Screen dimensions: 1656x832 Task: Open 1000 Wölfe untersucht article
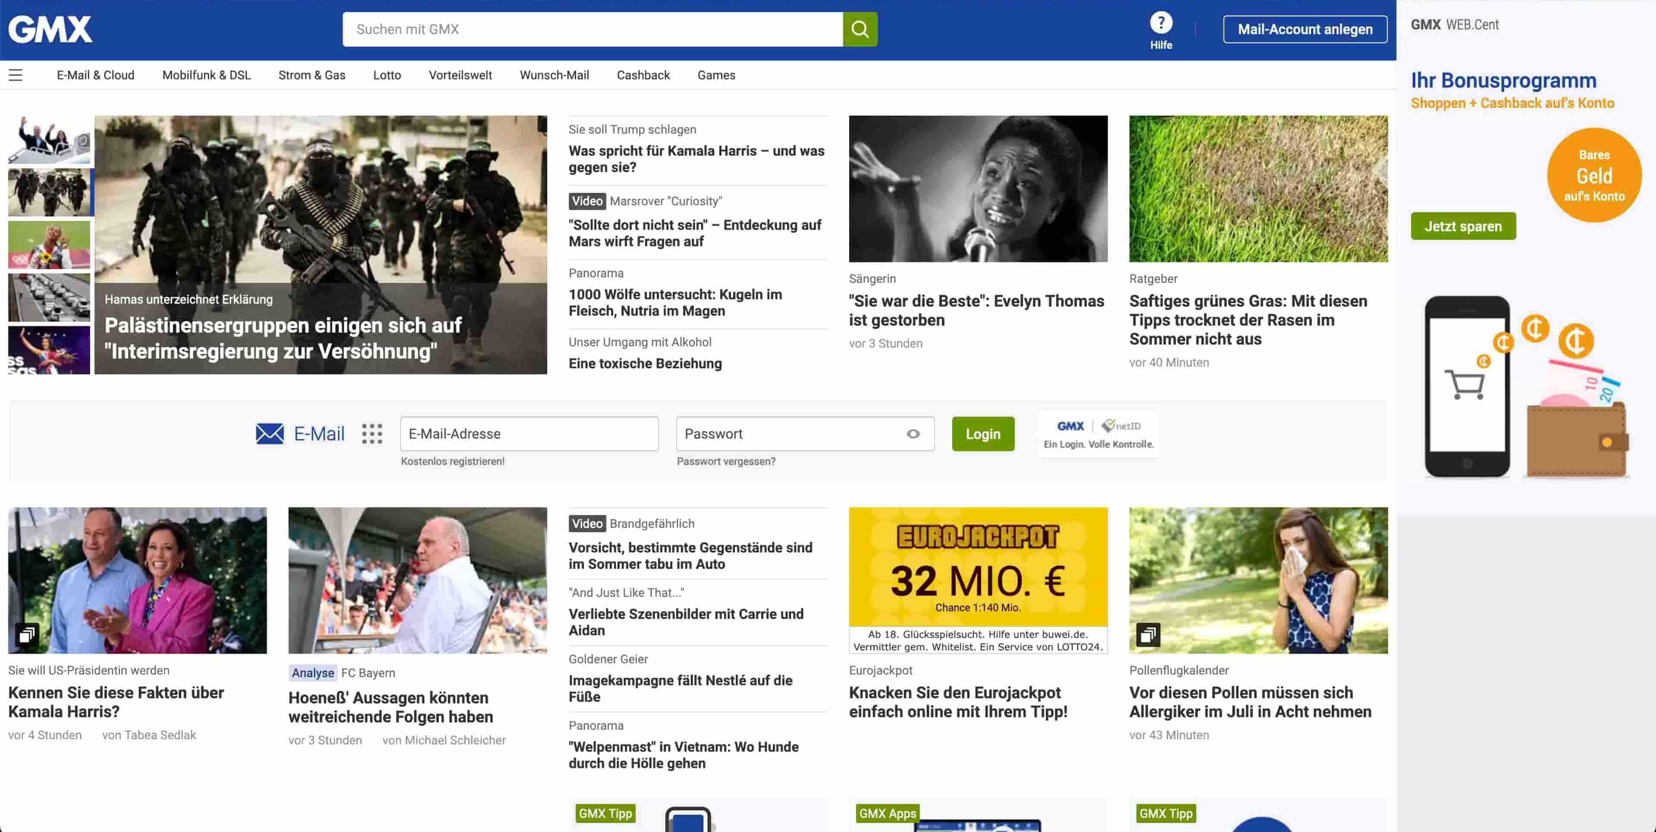(x=675, y=302)
